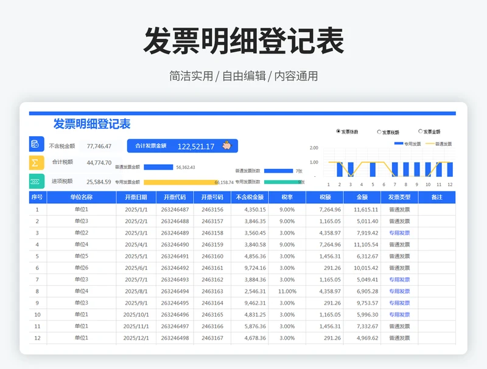Image resolution: width=487 pixels, height=369 pixels.
Task: Click the teal arrows icon beside 进项税额
Action: click(37, 181)
